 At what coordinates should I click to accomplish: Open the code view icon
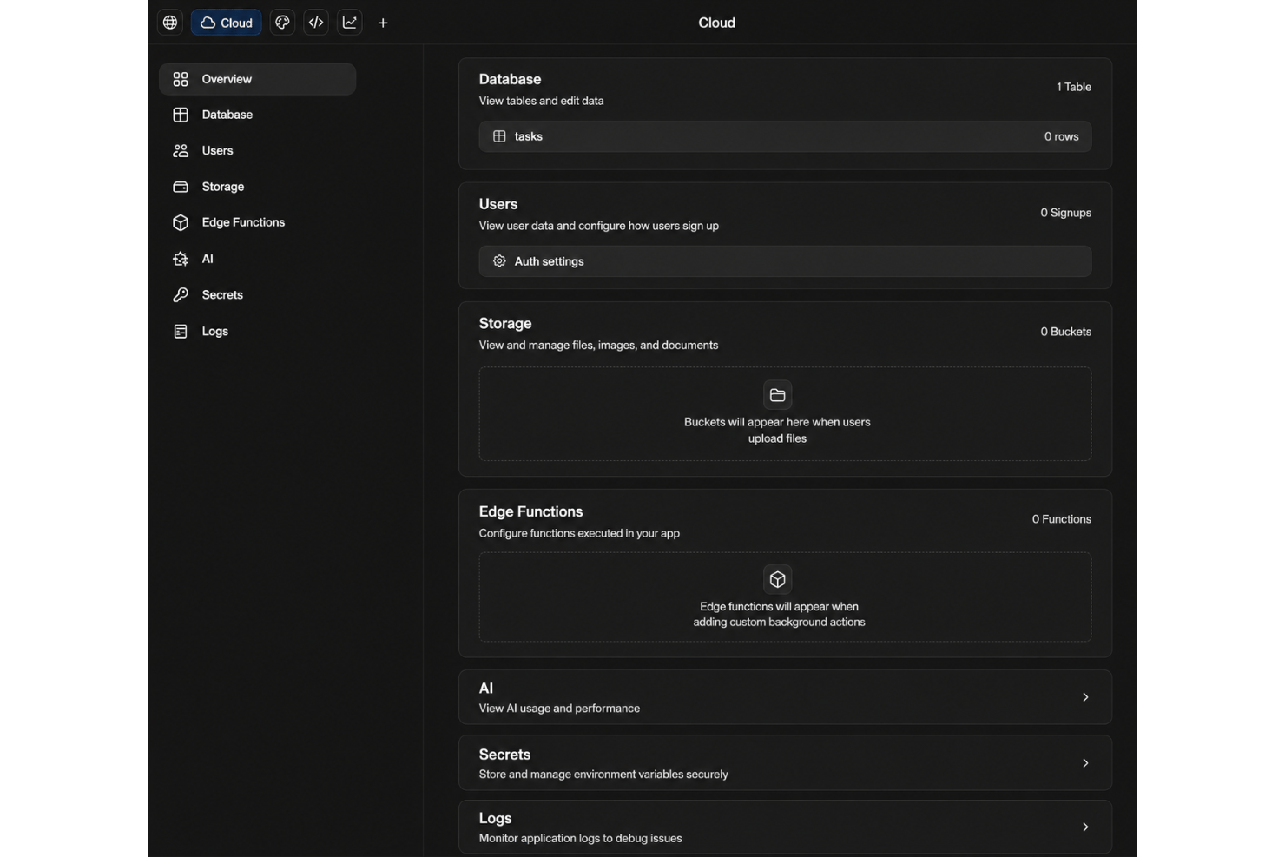pos(316,23)
